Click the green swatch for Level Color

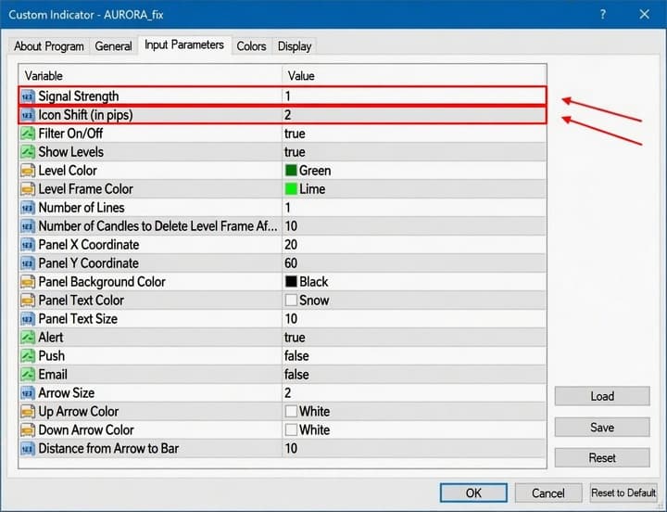click(291, 171)
